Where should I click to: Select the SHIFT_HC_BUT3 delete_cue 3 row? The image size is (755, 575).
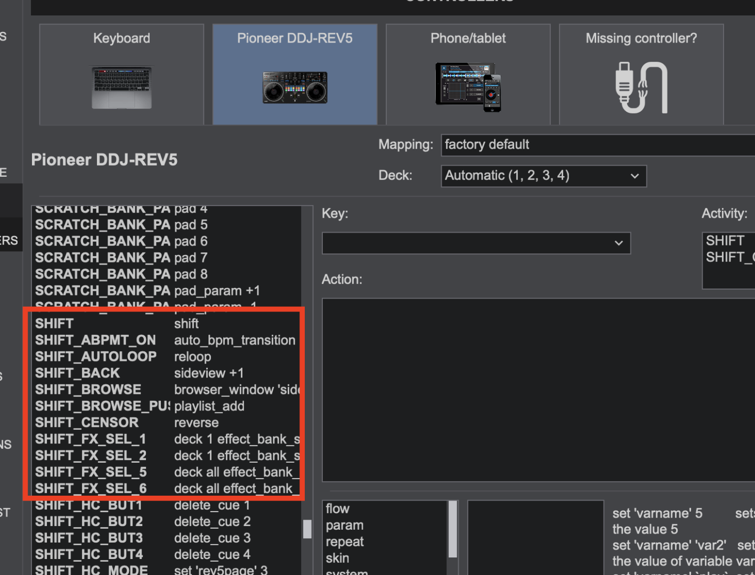point(167,538)
